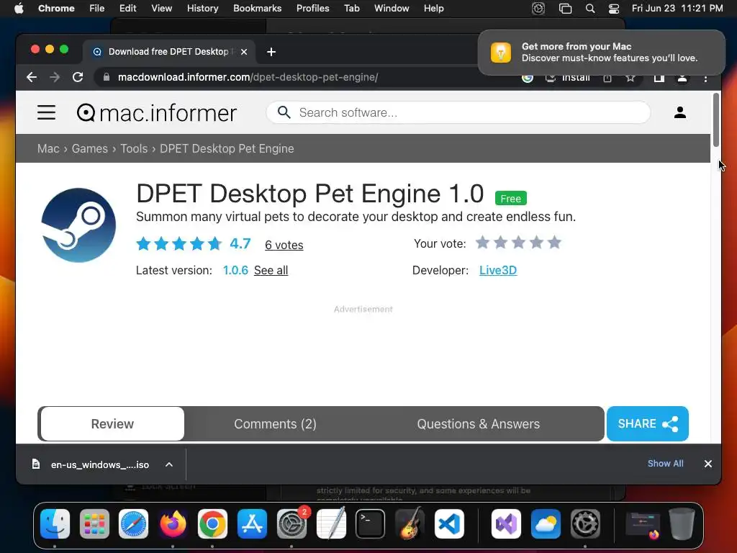737x553 pixels.
Task: Click the date and time in menu bar
Action: pyautogui.click(x=677, y=9)
